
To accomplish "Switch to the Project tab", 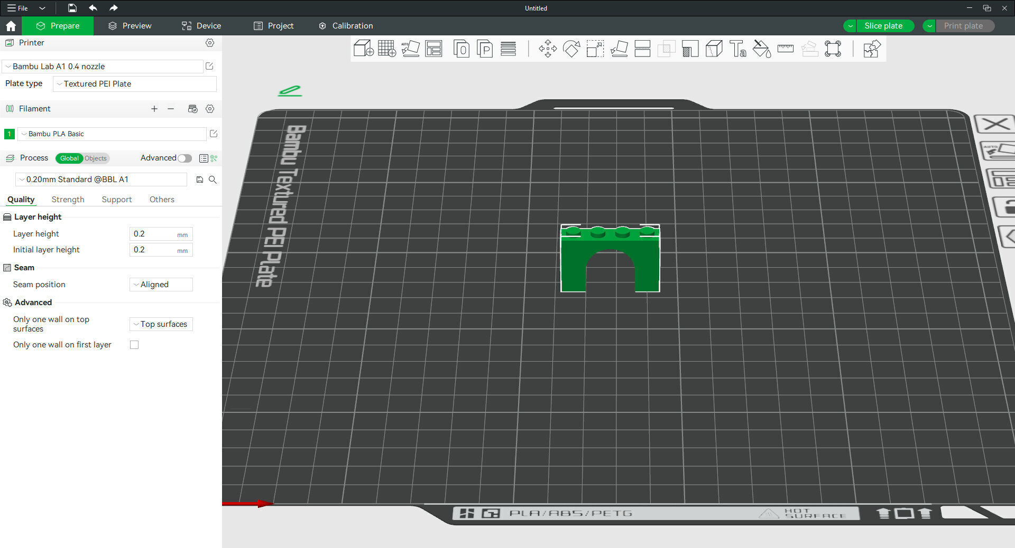I will [x=273, y=26].
